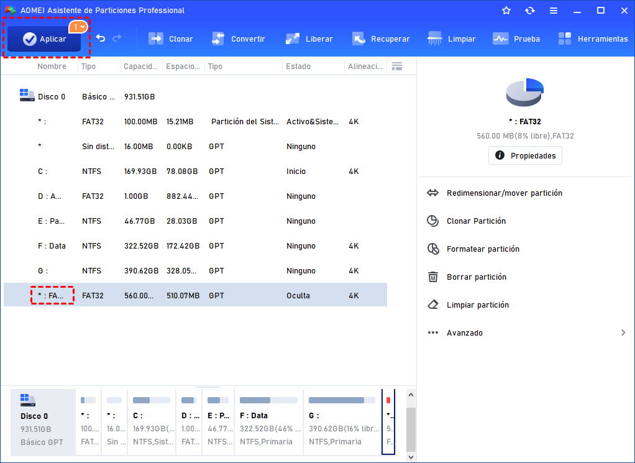Click the disk map scrollbar up arrow
635x463 pixels.
(x=411, y=395)
